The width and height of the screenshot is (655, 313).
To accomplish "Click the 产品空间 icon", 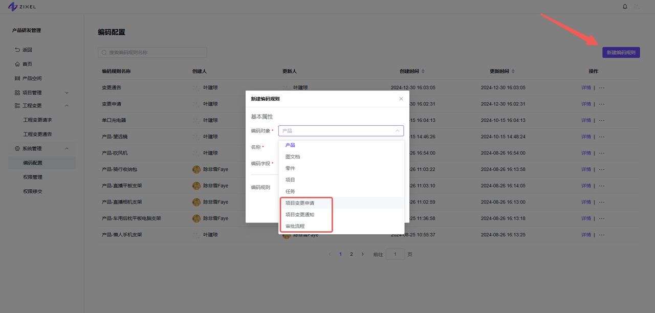I will [17, 78].
